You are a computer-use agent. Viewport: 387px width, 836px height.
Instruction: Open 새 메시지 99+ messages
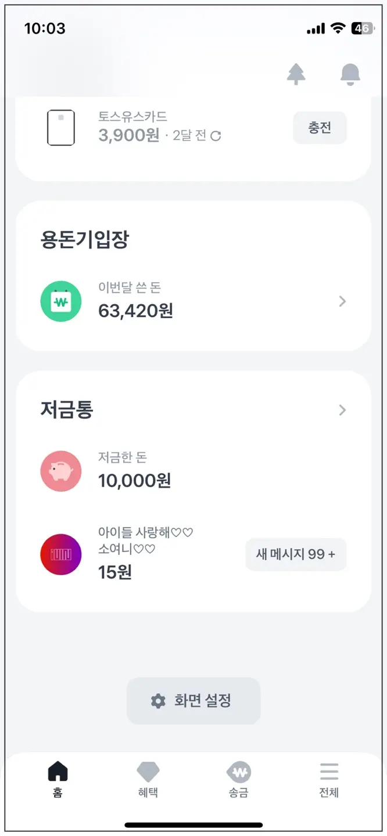click(296, 554)
